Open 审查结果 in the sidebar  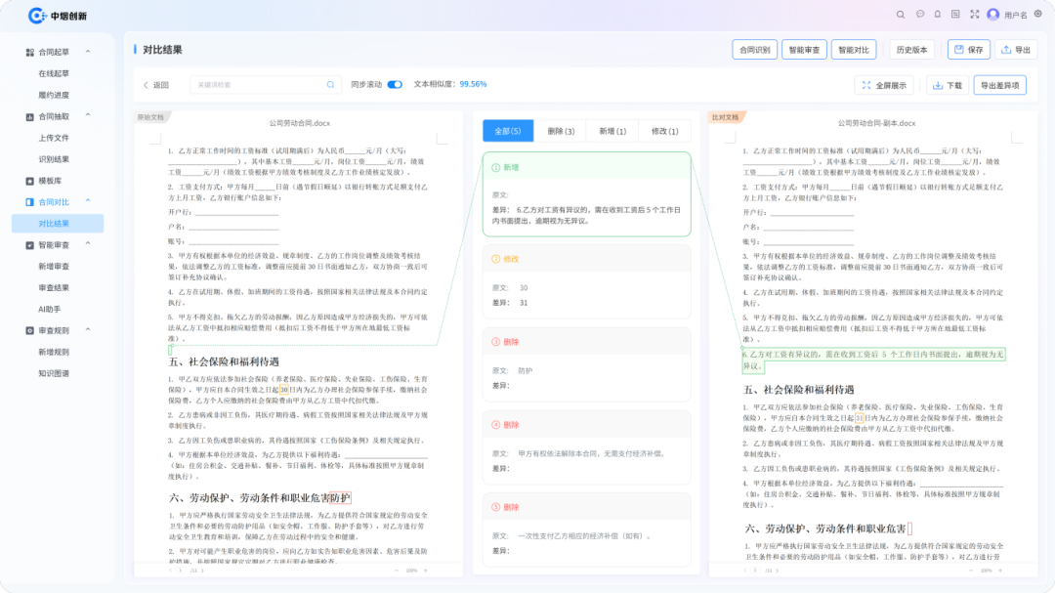(x=54, y=288)
